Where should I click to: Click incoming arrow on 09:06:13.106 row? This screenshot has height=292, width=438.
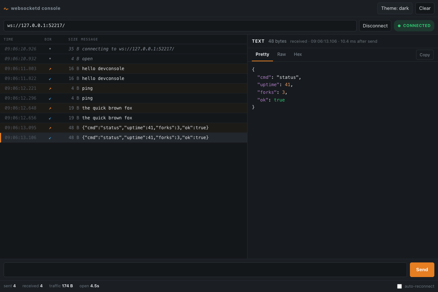click(50, 138)
